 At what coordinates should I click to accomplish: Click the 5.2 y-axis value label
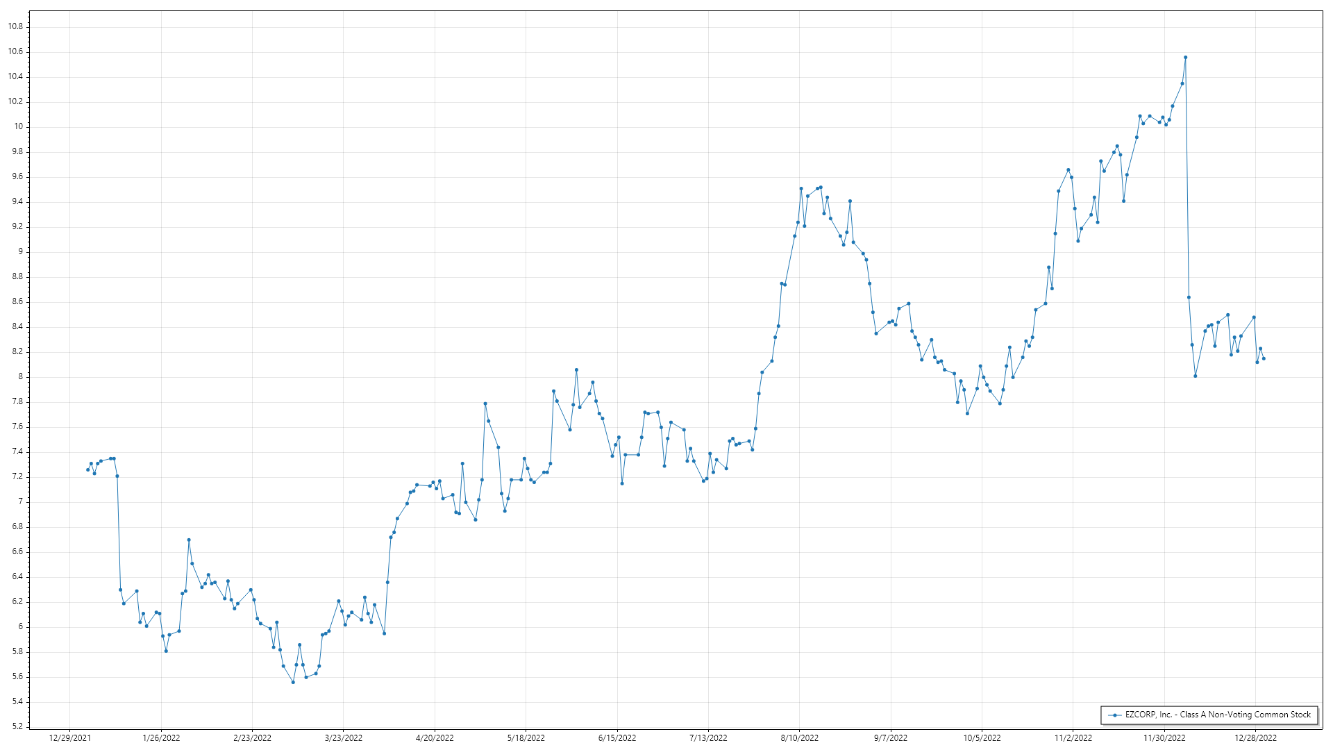pos(17,726)
